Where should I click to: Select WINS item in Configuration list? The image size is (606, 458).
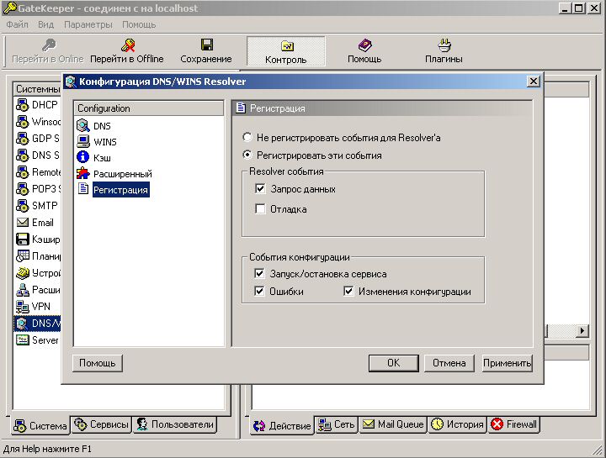coord(83,141)
